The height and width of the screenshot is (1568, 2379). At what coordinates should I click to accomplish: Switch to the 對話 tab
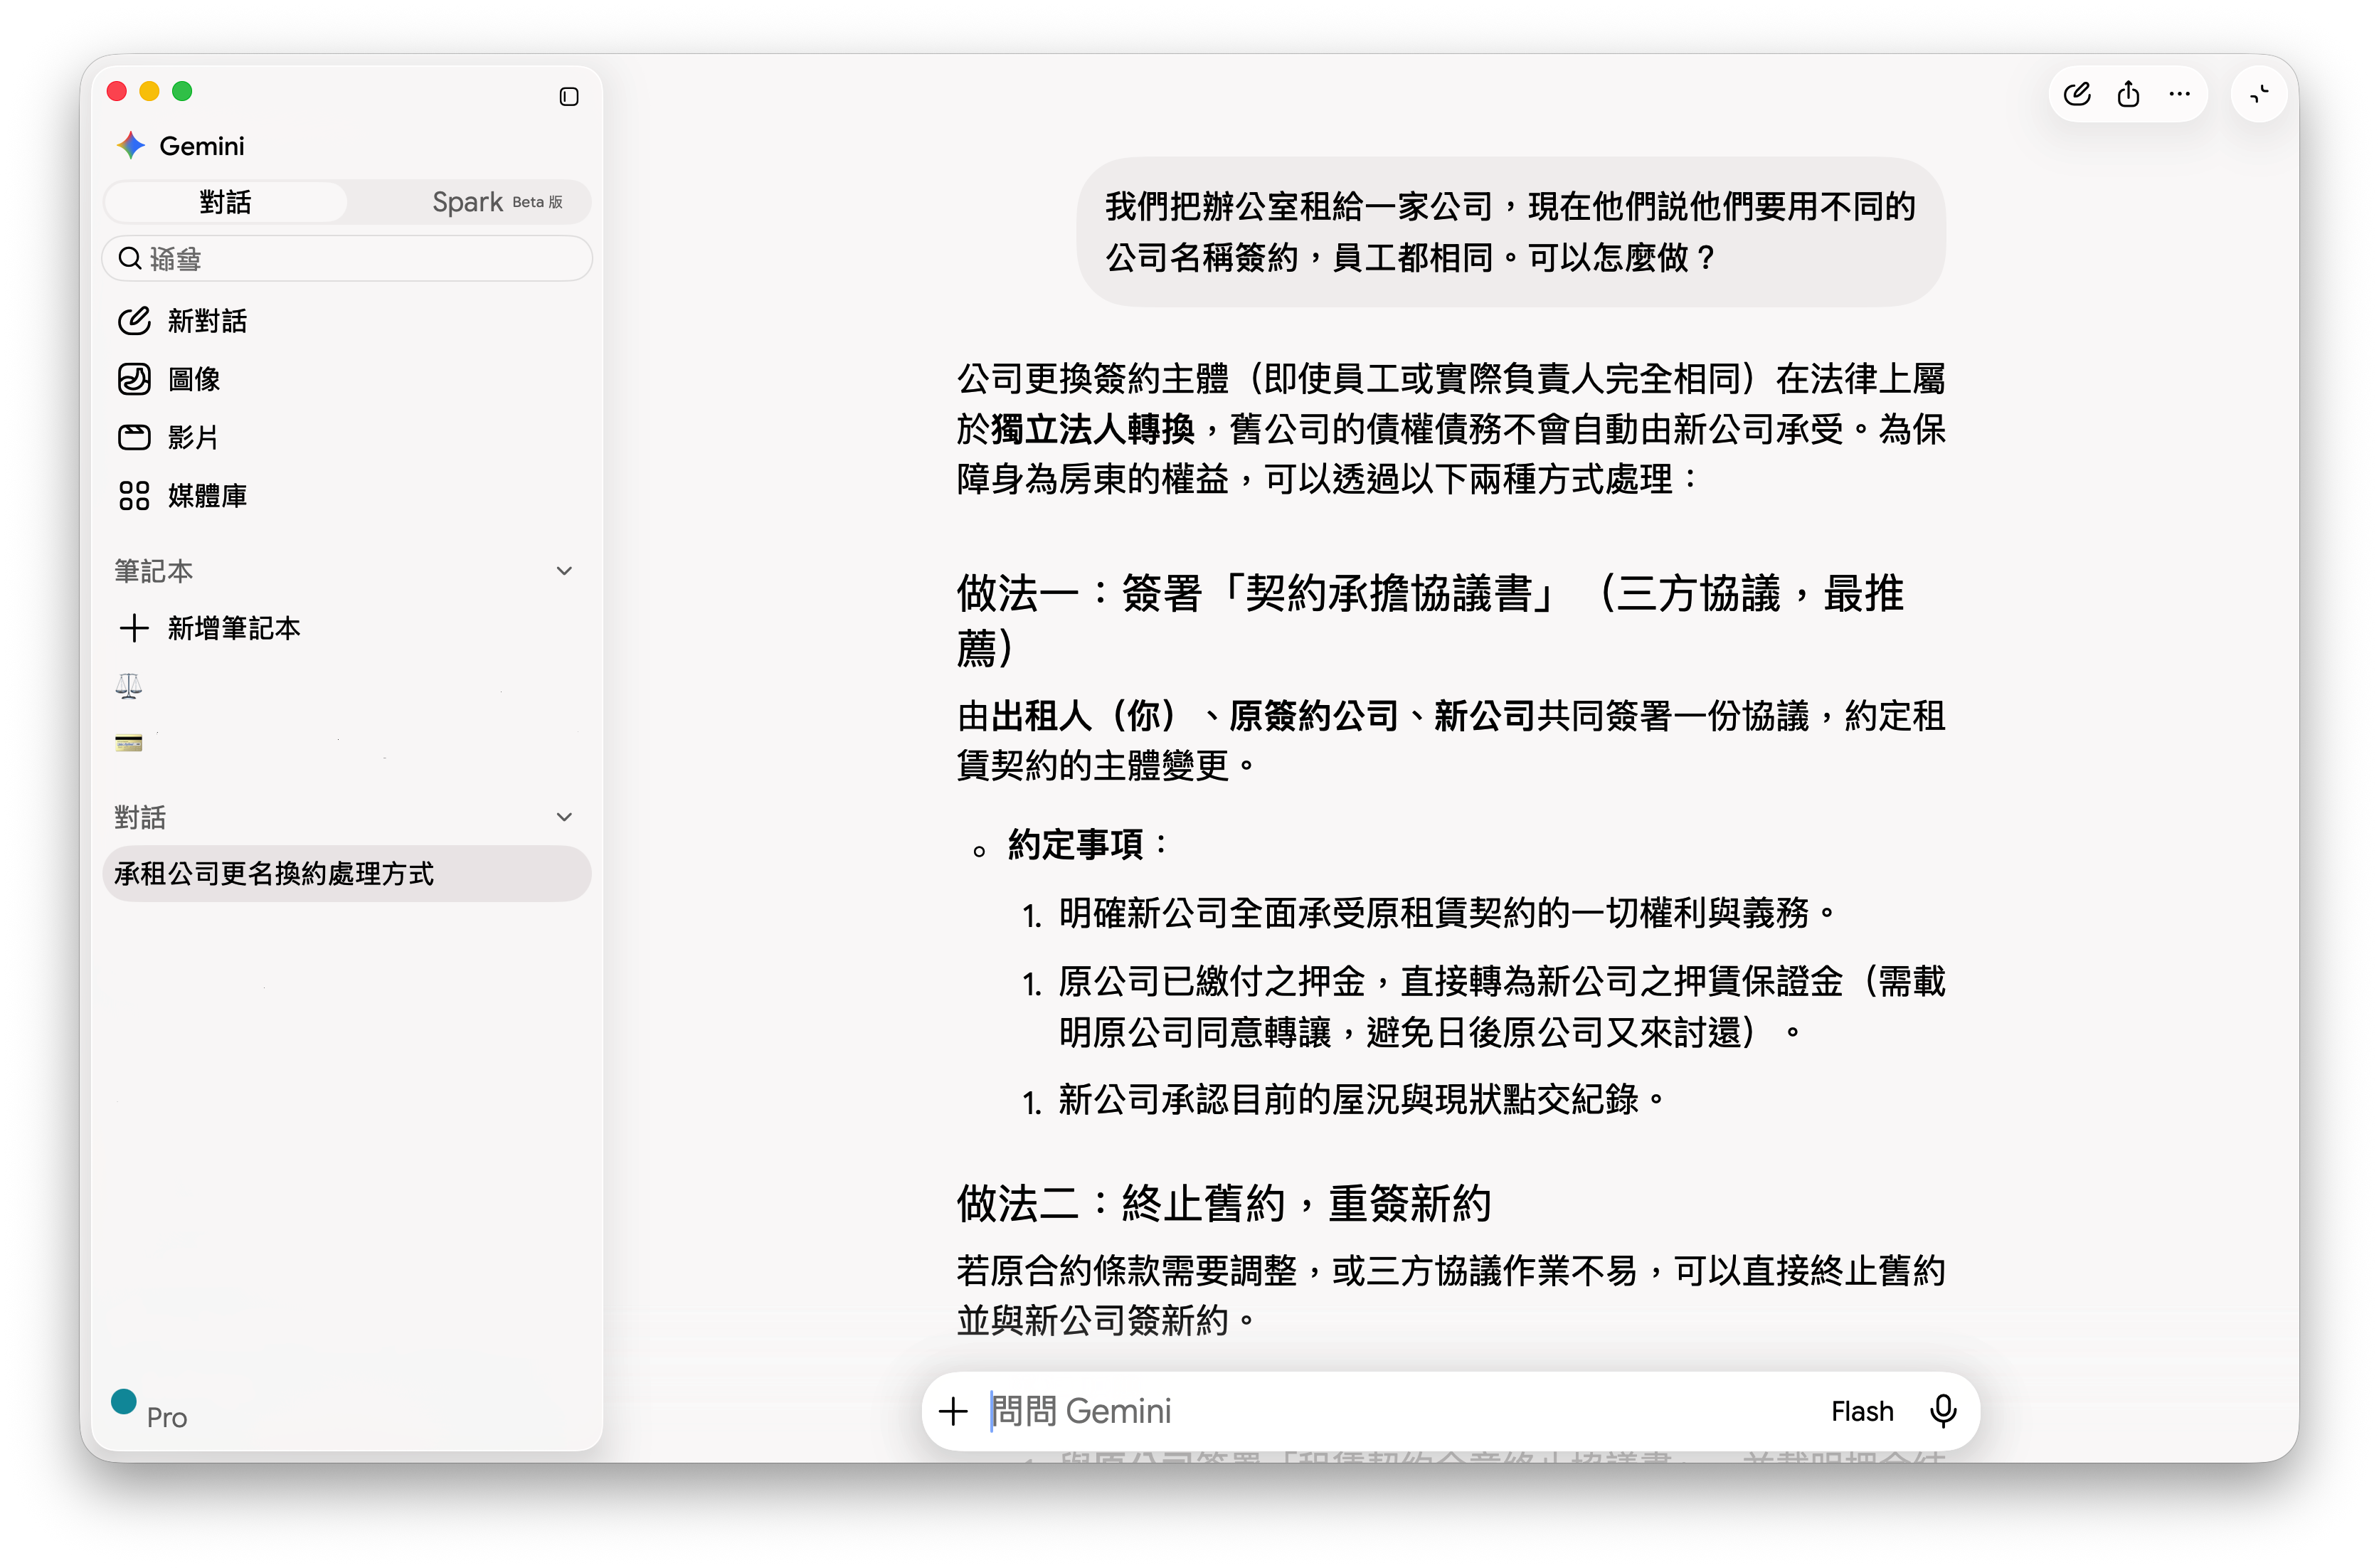coord(226,202)
